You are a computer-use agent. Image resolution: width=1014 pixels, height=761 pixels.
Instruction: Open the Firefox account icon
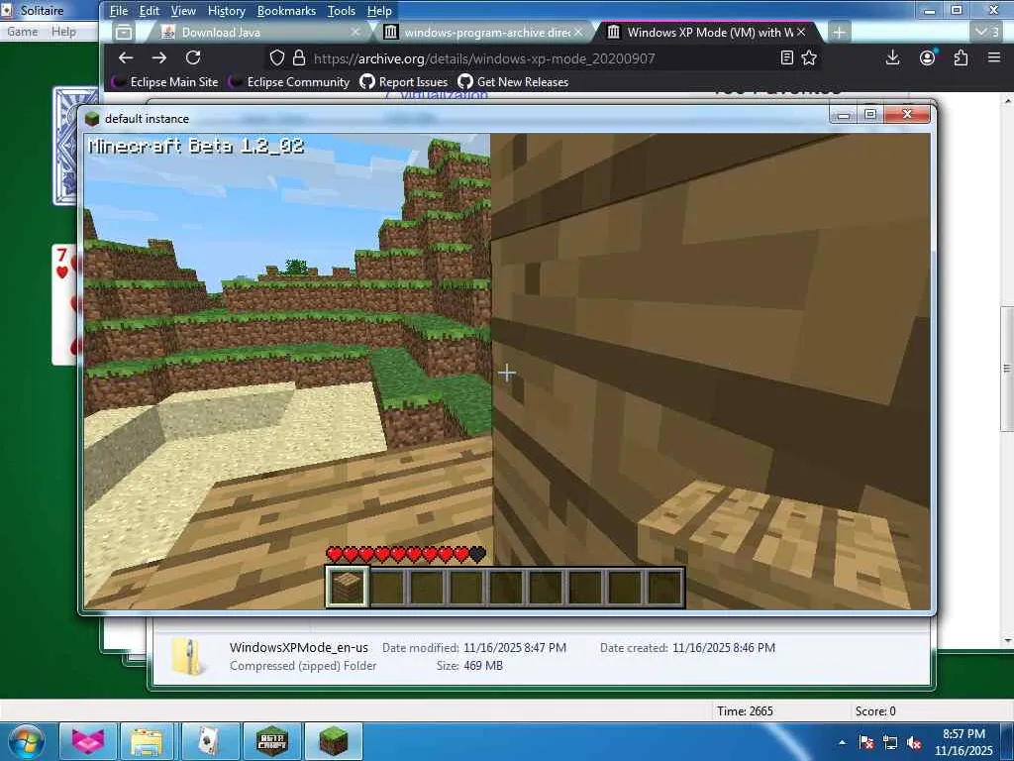(927, 57)
